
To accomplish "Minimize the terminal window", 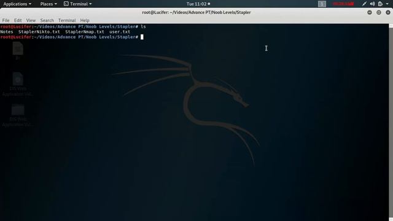I will (x=370, y=12).
